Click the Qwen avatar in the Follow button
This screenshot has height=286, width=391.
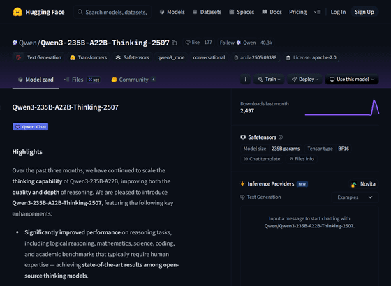[x=239, y=43]
